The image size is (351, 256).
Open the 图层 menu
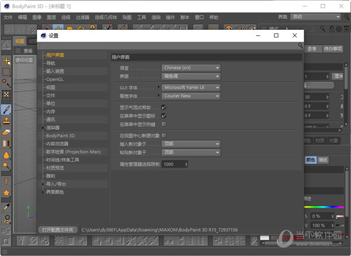pyautogui.click(x=51, y=17)
